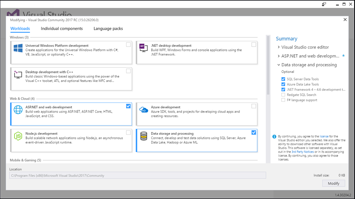Select the Azure development card title
This screenshot has height=199, width=355.
click(165, 107)
